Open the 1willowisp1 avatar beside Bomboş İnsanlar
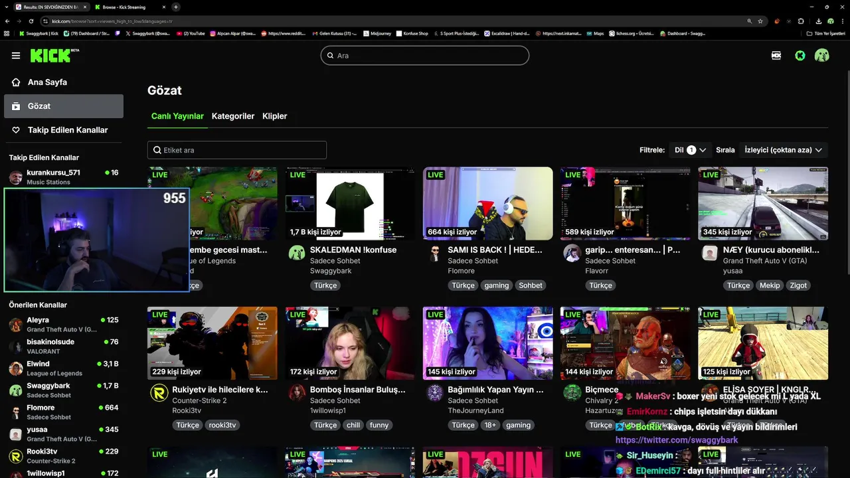The height and width of the screenshot is (478, 850). [x=296, y=392]
